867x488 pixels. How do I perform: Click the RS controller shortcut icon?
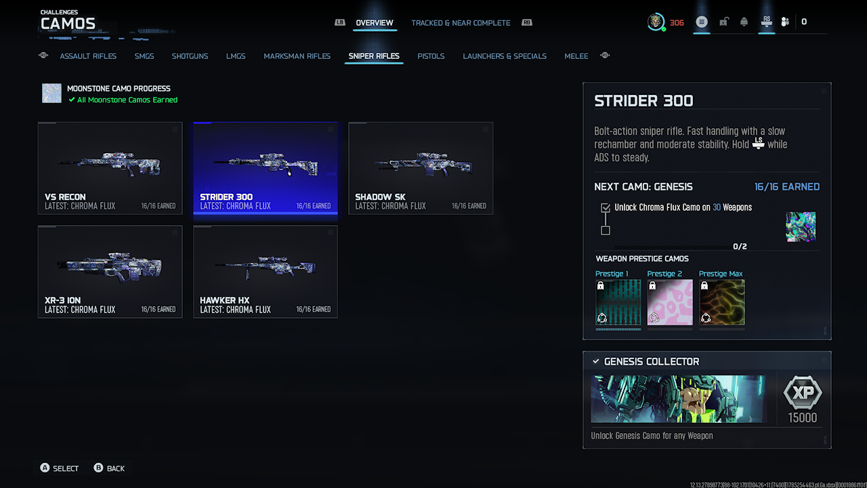click(767, 22)
